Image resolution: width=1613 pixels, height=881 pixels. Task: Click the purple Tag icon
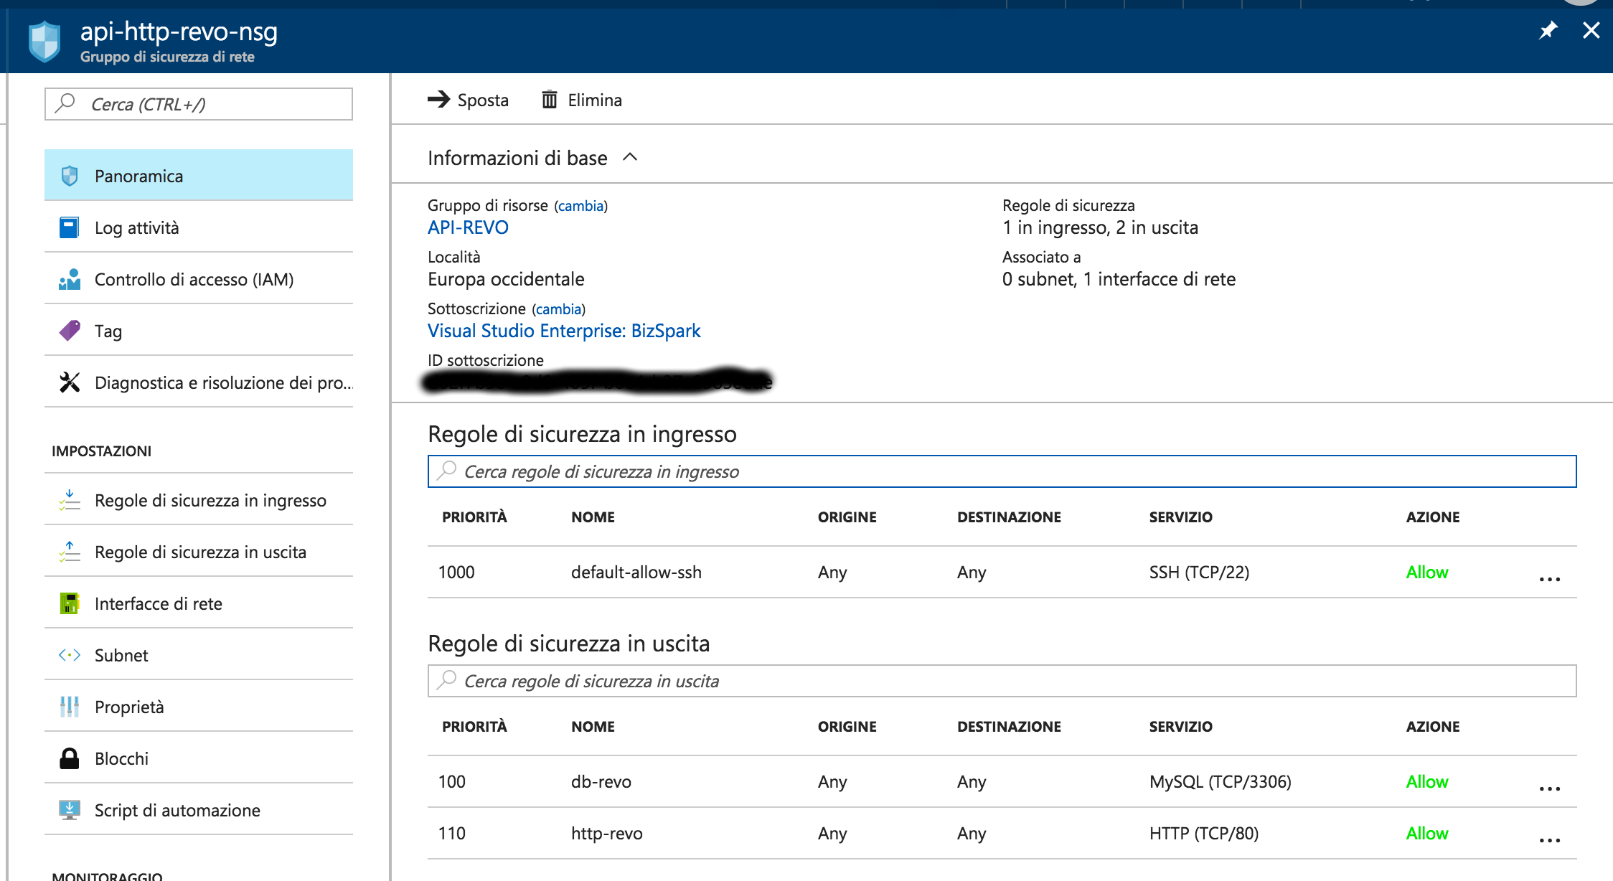coord(70,331)
